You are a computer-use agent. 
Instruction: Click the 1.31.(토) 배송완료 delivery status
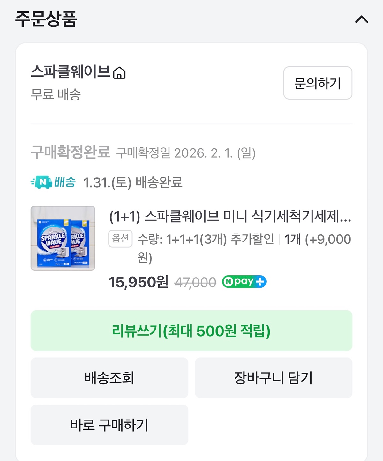133,183
